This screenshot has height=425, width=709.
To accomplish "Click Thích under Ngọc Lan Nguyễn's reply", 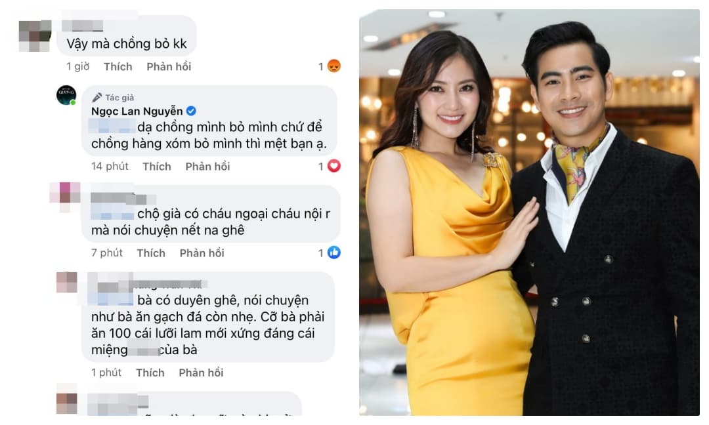I will click(x=157, y=167).
